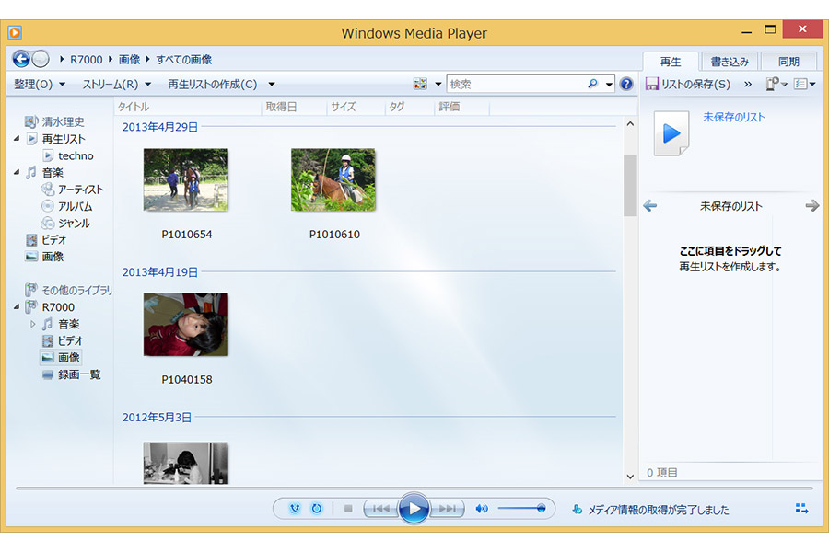Click the view options icon
829x552 pixels.
point(420,84)
